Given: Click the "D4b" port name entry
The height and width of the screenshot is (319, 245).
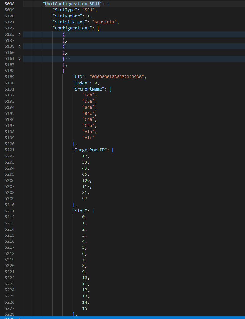Looking at the screenshot, I should 88,95.
